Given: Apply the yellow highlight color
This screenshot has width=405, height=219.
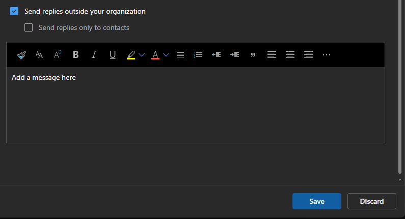Looking at the screenshot, I should coord(131,55).
